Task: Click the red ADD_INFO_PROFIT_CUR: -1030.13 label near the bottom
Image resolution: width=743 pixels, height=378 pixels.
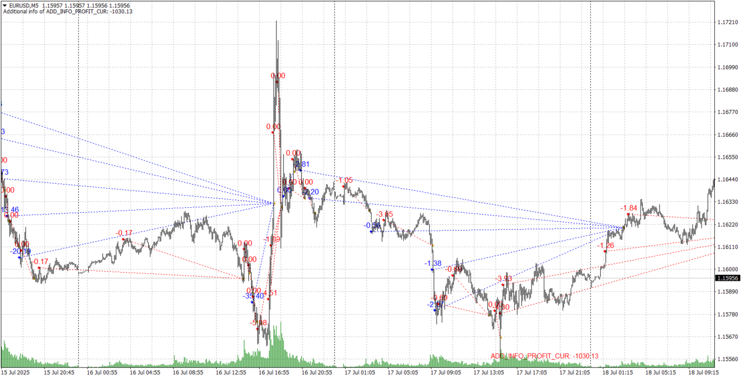Action: point(544,356)
